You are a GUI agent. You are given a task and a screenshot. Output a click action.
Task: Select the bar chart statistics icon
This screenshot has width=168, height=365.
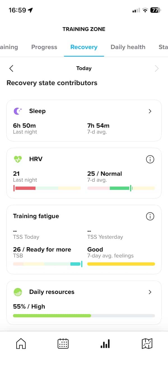[105, 343]
